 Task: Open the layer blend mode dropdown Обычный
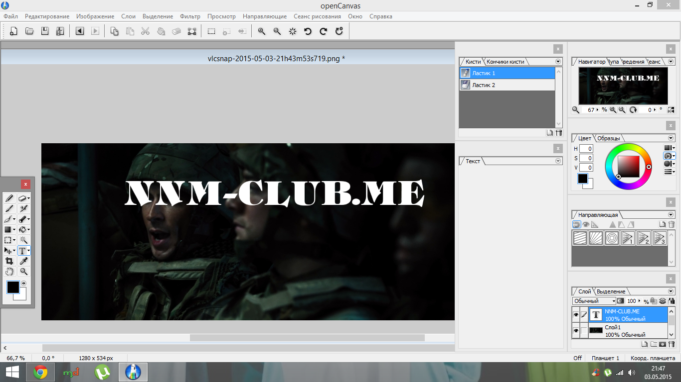[x=594, y=301]
